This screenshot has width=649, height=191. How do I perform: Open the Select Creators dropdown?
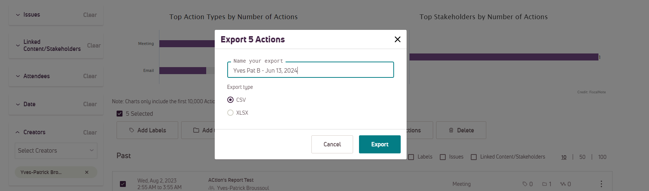[56, 151]
